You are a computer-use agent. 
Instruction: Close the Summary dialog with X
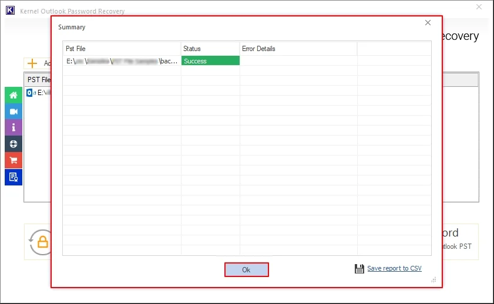428,23
